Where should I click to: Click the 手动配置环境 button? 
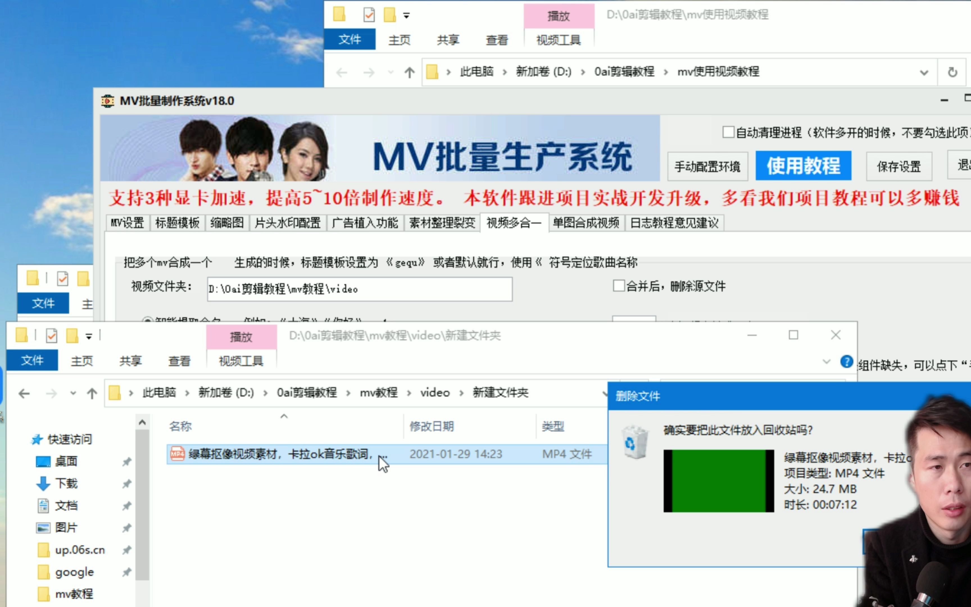[x=707, y=166]
